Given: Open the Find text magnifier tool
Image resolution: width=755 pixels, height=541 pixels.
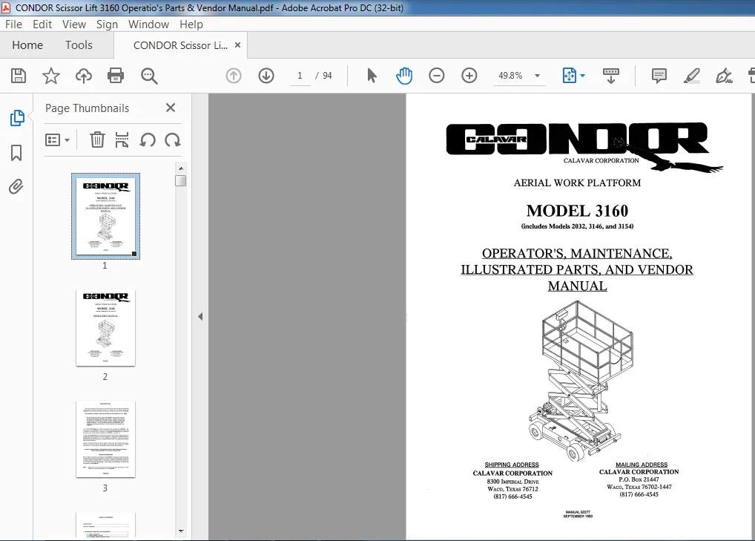Looking at the screenshot, I should click(x=149, y=76).
